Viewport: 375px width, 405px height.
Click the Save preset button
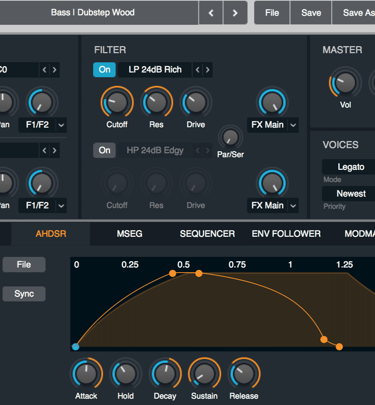click(311, 13)
